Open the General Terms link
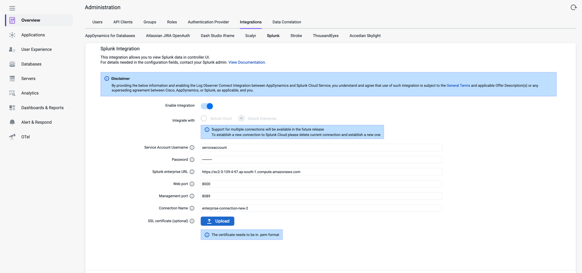 click(458, 86)
